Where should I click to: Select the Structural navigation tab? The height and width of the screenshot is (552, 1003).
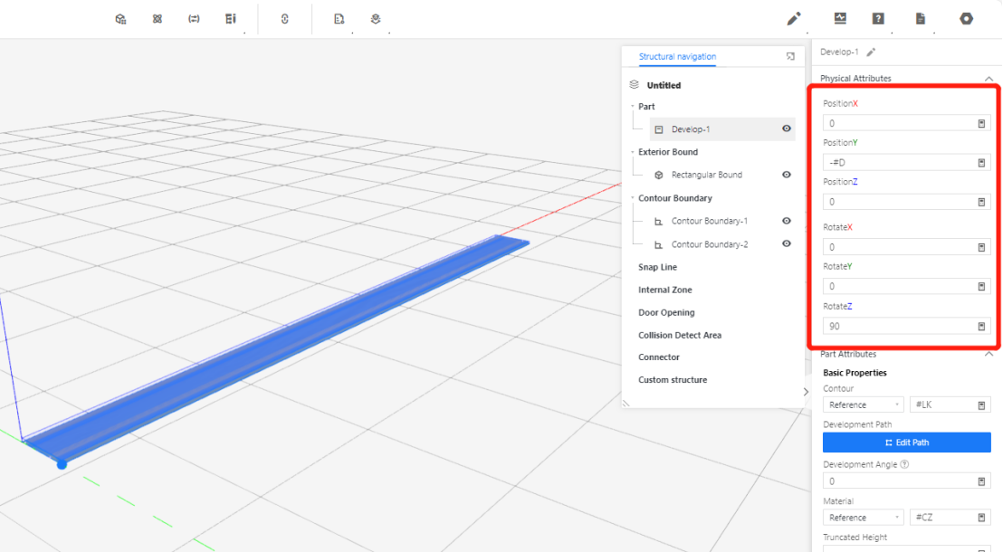677,57
